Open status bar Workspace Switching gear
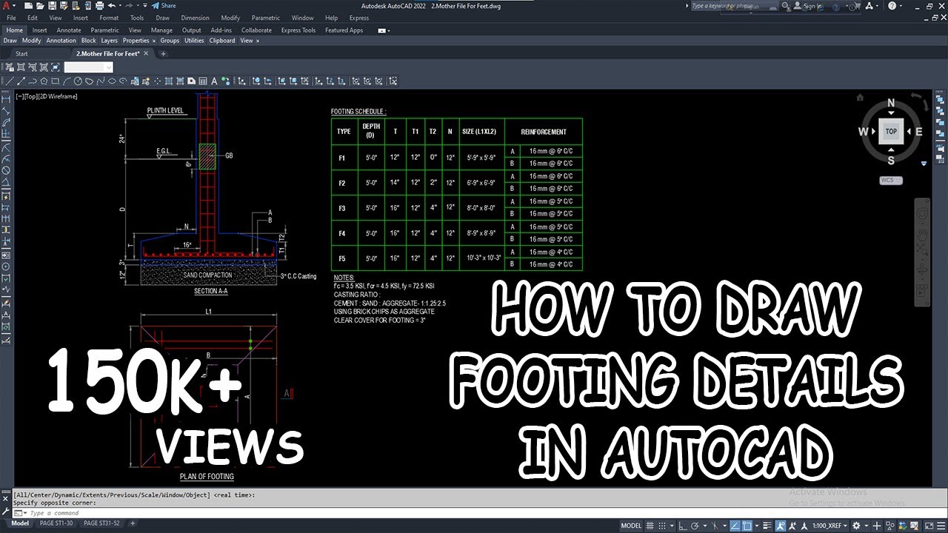The image size is (948, 533). pos(856,525)
